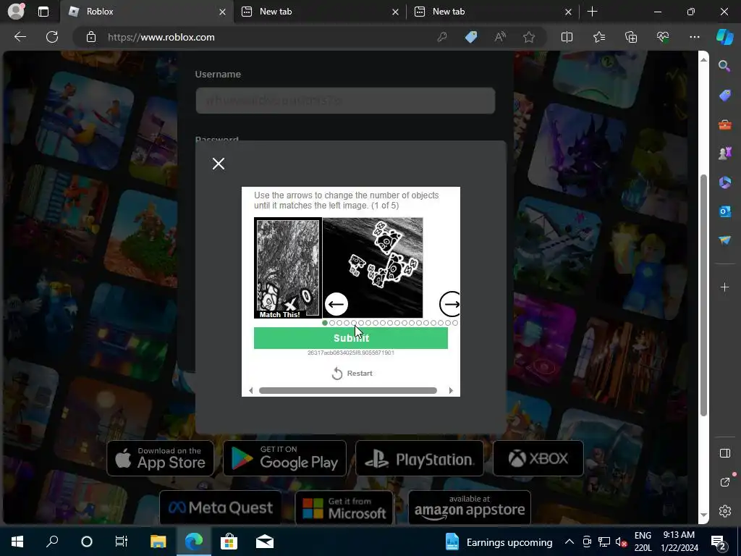Open sidebar Games chess icon
Screen dimensions: 741x556
point(724,153)
